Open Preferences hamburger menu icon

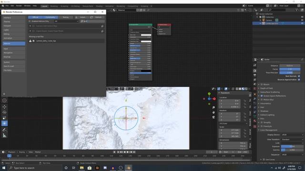tap(4, 94)
